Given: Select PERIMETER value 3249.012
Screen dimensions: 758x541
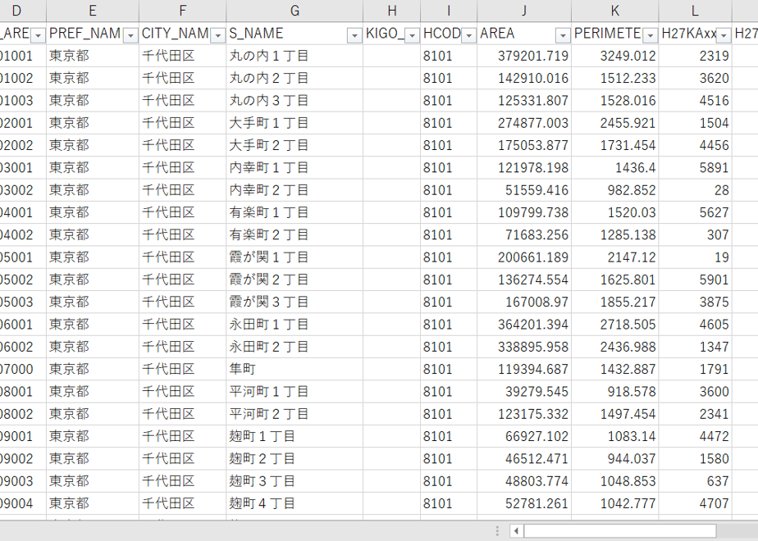Looking at the screenshot, I should (x=615, y=56).
